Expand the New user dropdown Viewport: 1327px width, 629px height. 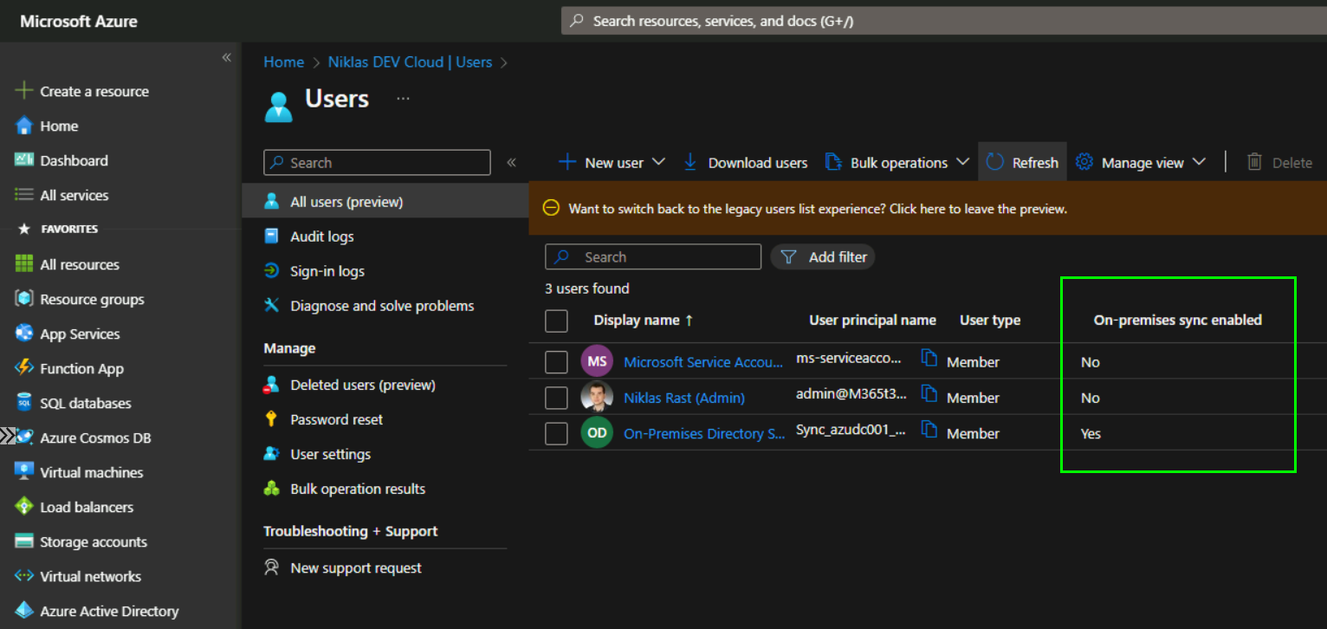(658, 162)
